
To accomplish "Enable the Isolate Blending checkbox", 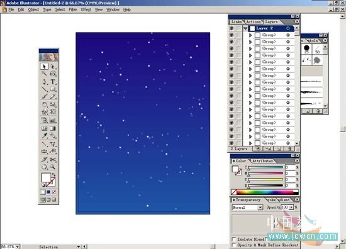I will coord(234,239).
